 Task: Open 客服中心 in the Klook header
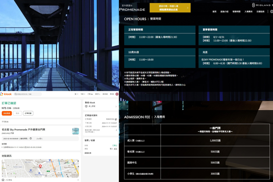pyautogui.click(x=98, y=94)
